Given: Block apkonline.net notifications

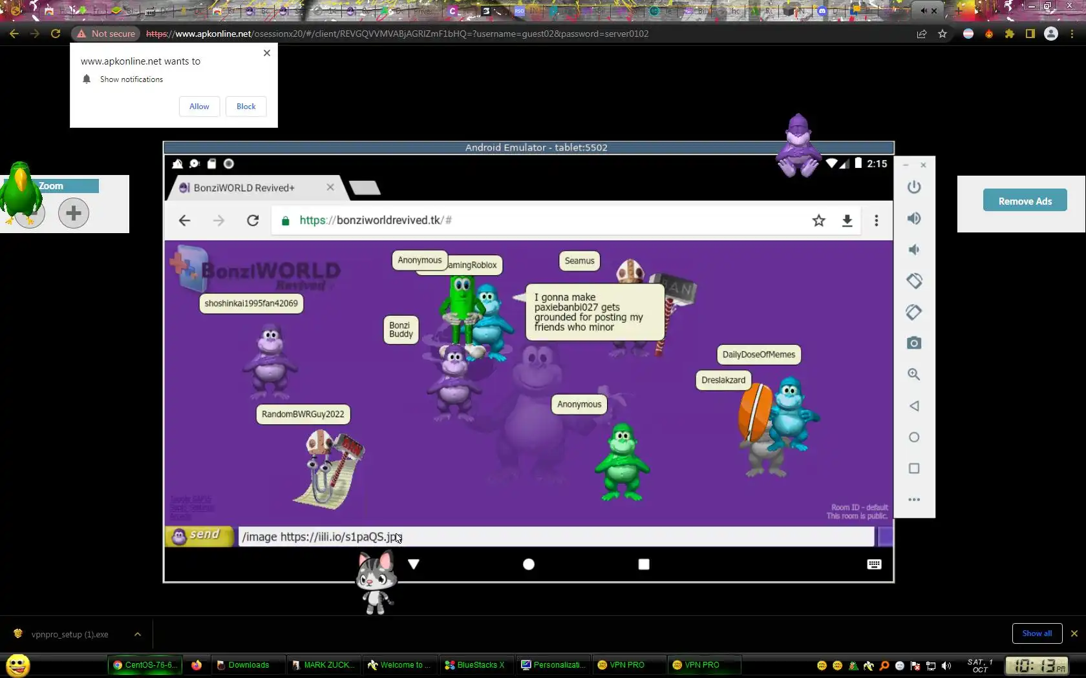Looking at the screenshot, I should click(246, 107).
